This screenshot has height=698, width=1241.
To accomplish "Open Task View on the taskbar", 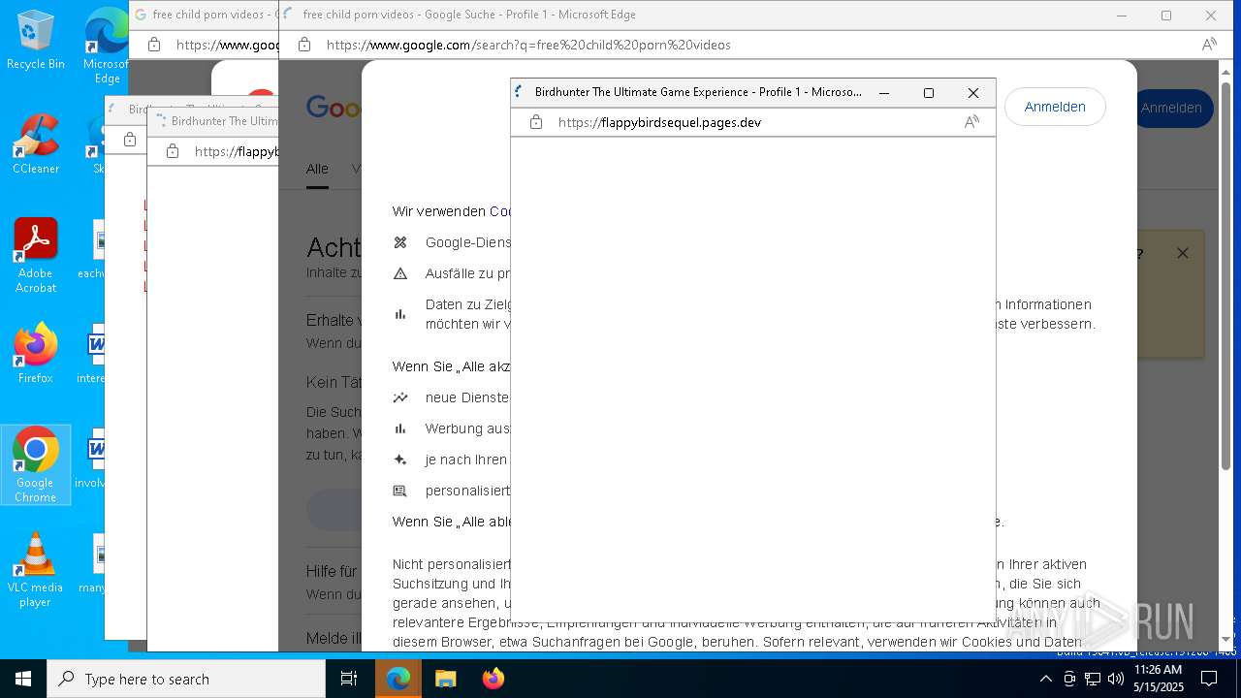I will point(349,679).
